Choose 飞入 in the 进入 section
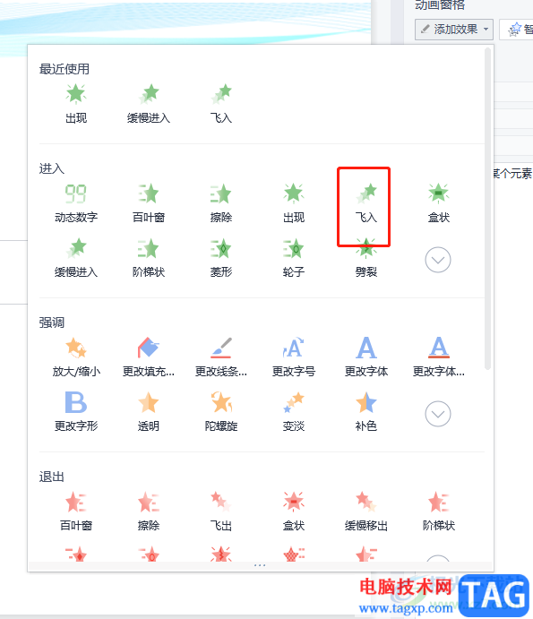Viewport: 533px width, 619px height. tap(366, 203)
